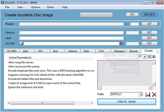Select 'Encode duplicate files only once' row

click(x=51, y=71)
